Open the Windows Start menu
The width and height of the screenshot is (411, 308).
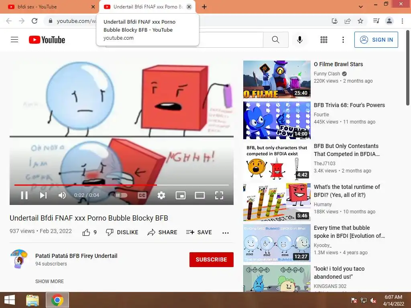point(10,300)
